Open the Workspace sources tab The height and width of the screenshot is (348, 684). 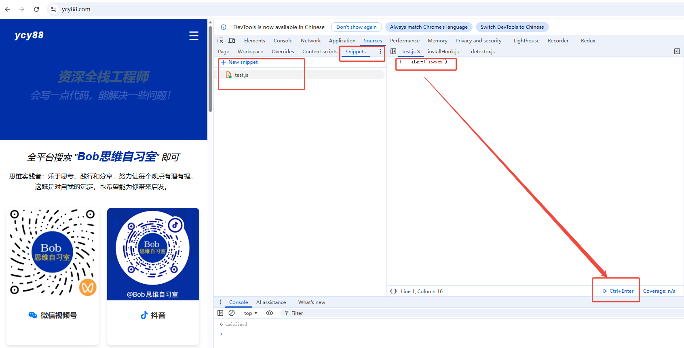(x=250, y=52)
